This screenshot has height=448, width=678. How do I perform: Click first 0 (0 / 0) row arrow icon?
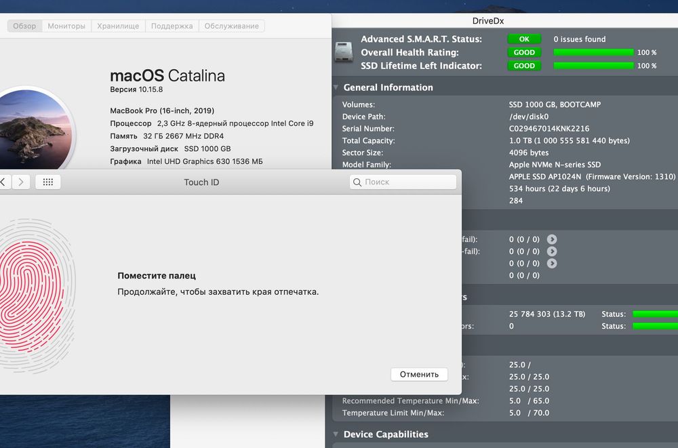[x=552, y=239]
